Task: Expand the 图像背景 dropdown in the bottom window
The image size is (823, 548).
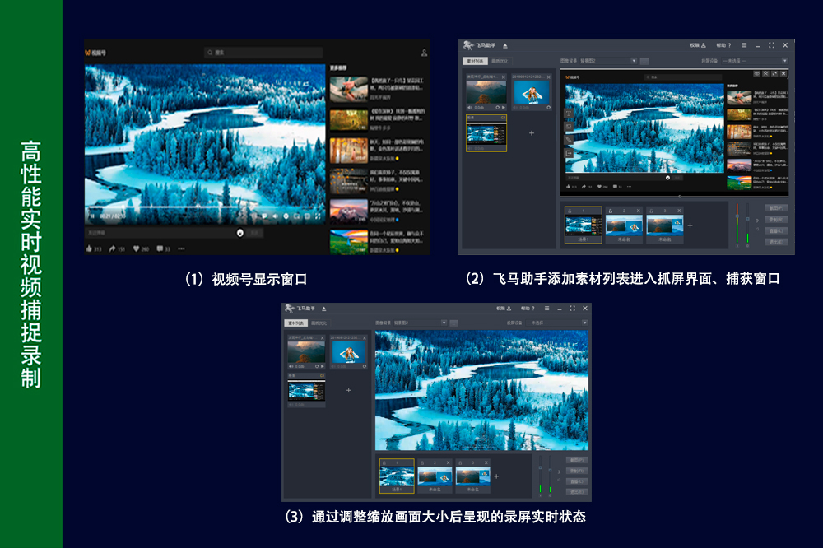Action: pyautogui.click(x=444, y=323)
